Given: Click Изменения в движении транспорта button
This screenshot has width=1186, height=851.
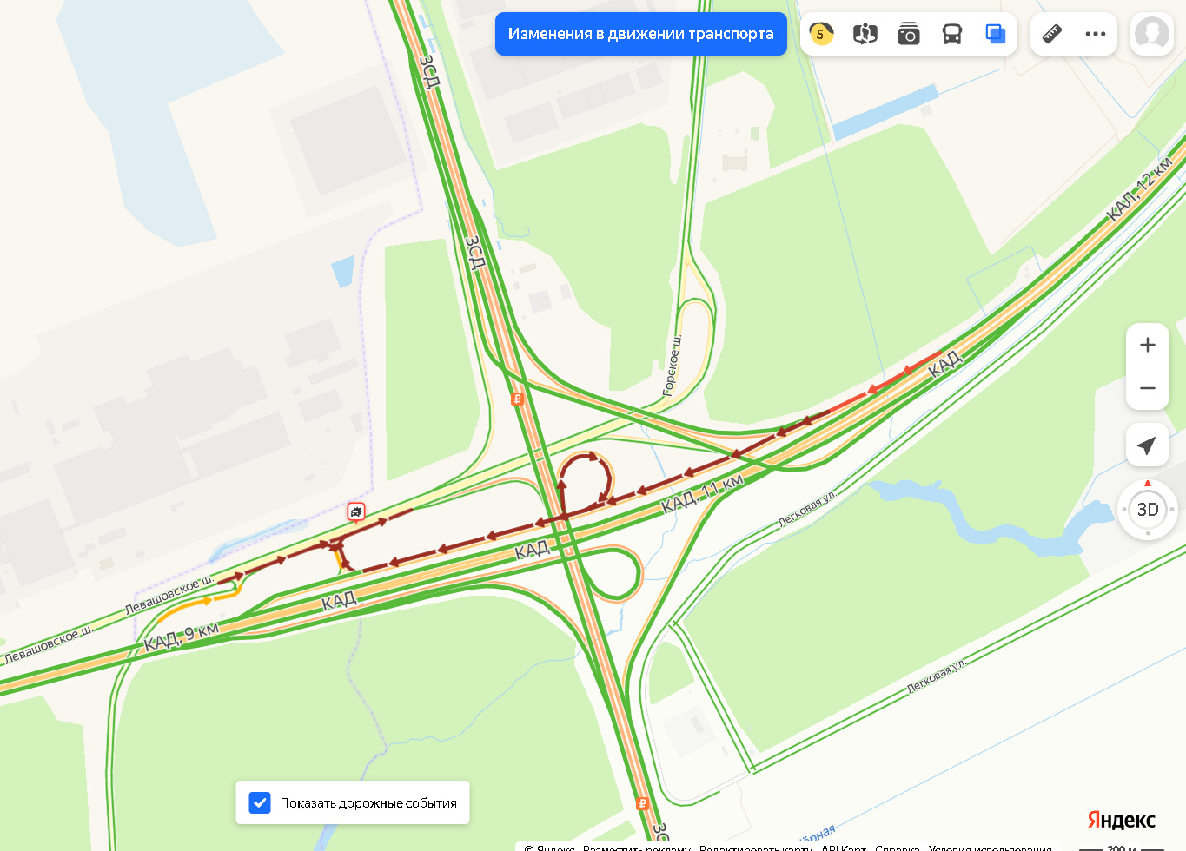Looking at the screenshot, I should [x=641, y=34].
